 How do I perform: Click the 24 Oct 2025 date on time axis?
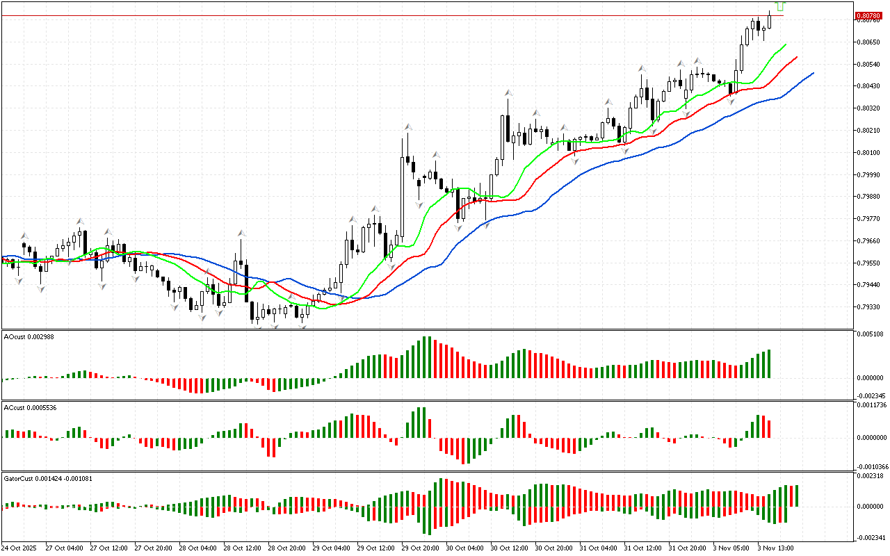point(18,548)
